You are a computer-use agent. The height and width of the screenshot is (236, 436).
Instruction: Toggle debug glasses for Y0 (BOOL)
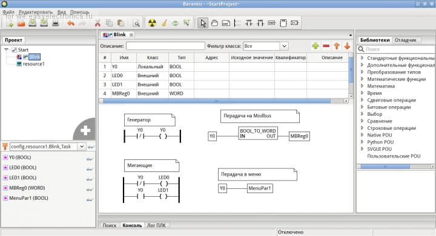coord(90,159)
